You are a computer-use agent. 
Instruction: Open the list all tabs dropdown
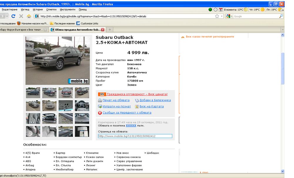(283, 30)
